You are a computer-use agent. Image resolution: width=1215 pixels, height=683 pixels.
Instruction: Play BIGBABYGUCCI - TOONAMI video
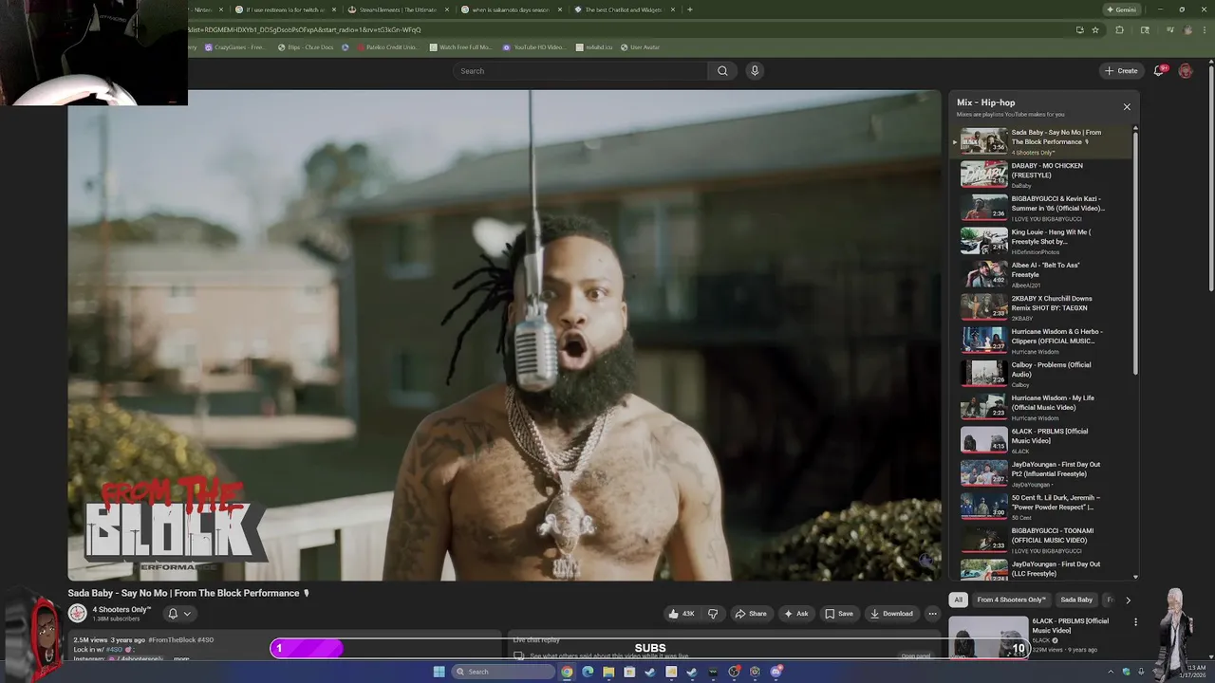(x=1041, y=540)
